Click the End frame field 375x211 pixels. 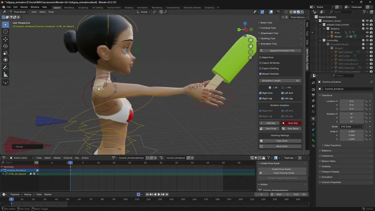300,194
